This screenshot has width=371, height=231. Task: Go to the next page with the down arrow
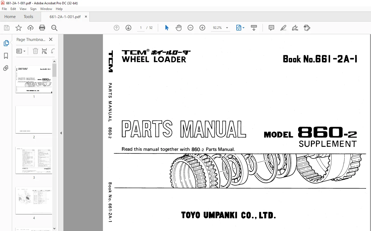click(x=128, y=28)
